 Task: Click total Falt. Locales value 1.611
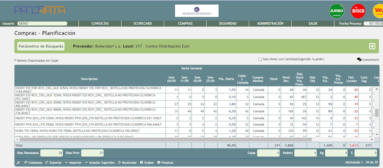tap(354, 145)
